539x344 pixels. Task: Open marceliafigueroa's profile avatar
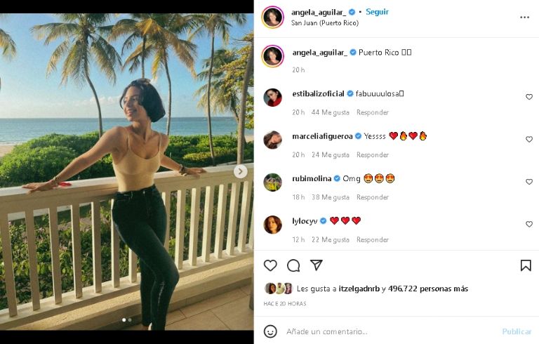272,140
